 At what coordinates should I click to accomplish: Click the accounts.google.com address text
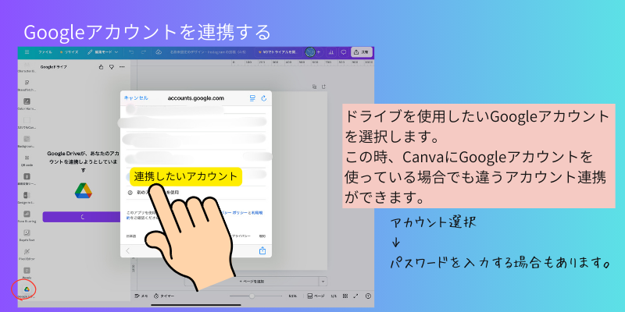196,98
